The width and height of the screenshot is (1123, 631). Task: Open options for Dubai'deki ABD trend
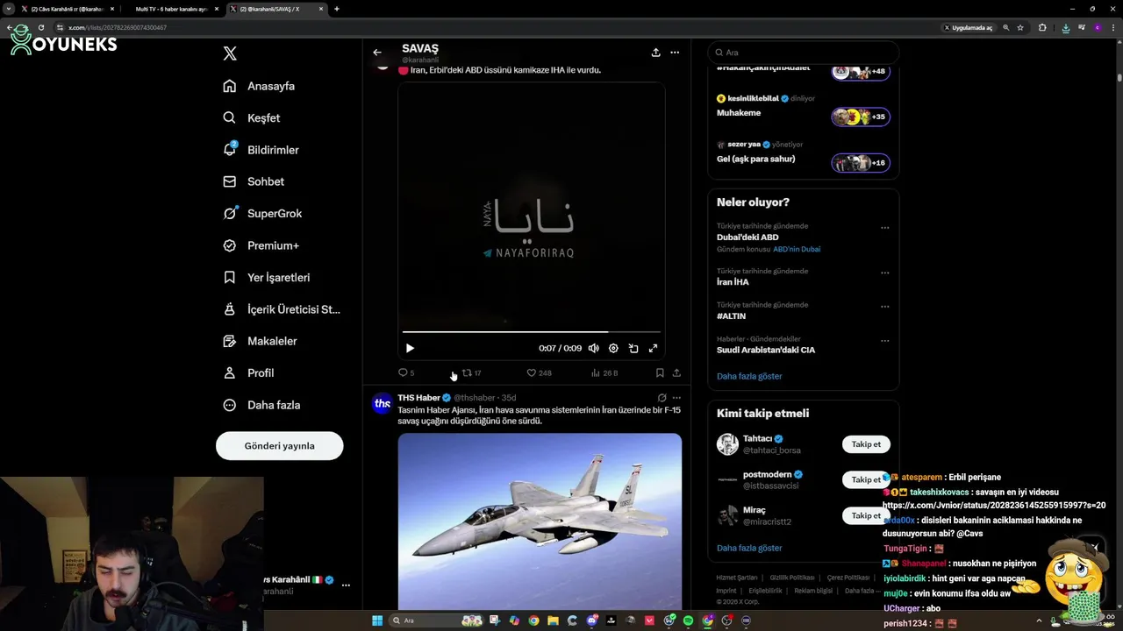click(884, 227)
